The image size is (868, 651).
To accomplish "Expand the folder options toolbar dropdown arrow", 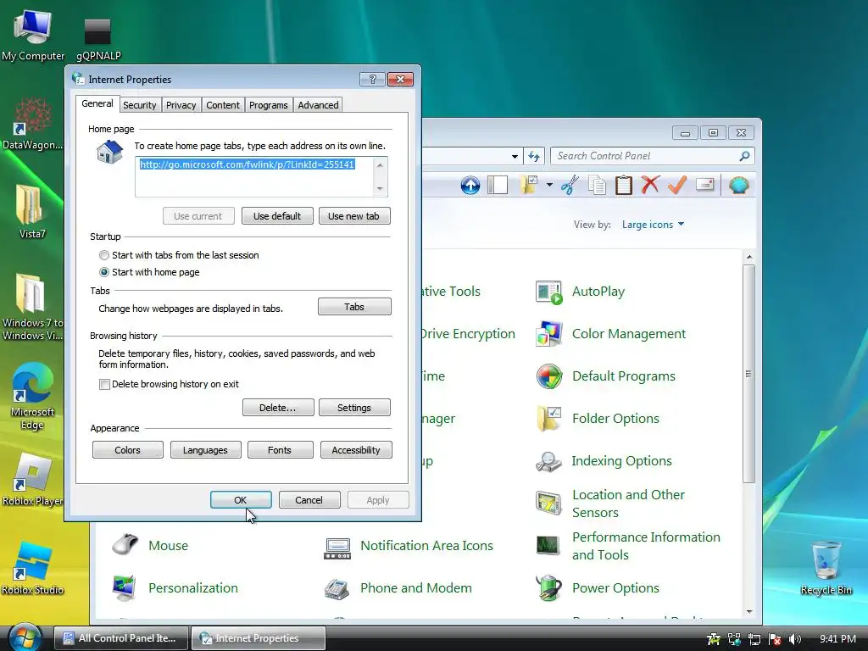I will pos(549,185).
